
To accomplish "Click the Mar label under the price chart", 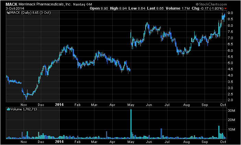I will [94, 105].
